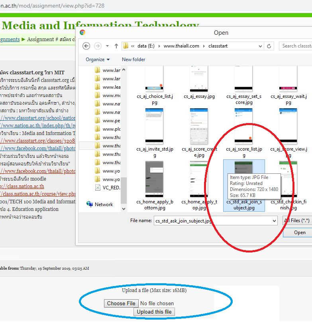Screen dimensions: 312x322
Task: Select the VC_RED file in the tree
Action: coord(111,187)
